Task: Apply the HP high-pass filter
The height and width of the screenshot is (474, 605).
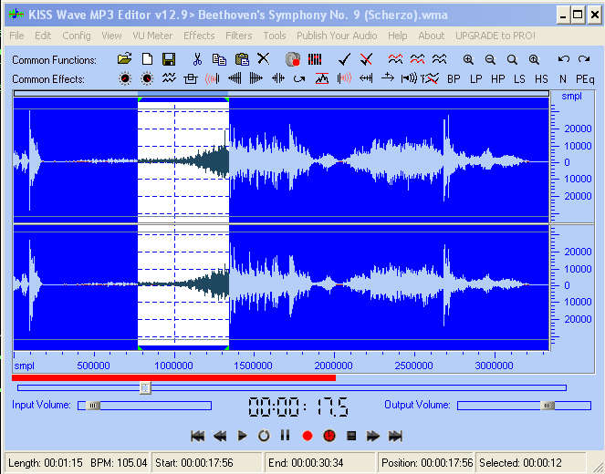Action: [497, 79]
